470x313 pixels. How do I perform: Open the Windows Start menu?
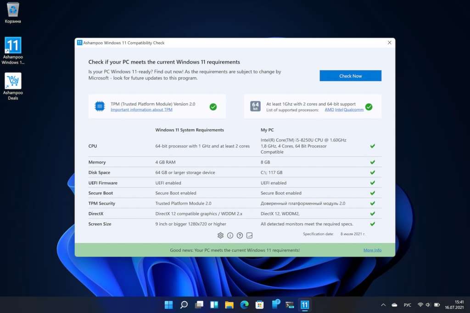(x=169, y=305)
